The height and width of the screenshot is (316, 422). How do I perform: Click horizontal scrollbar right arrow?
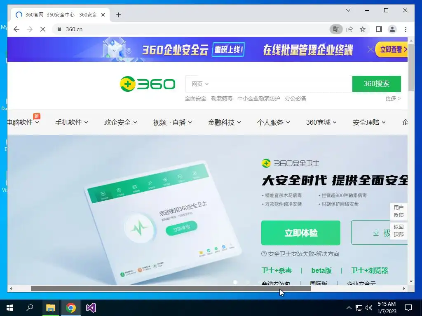(404, 288)
